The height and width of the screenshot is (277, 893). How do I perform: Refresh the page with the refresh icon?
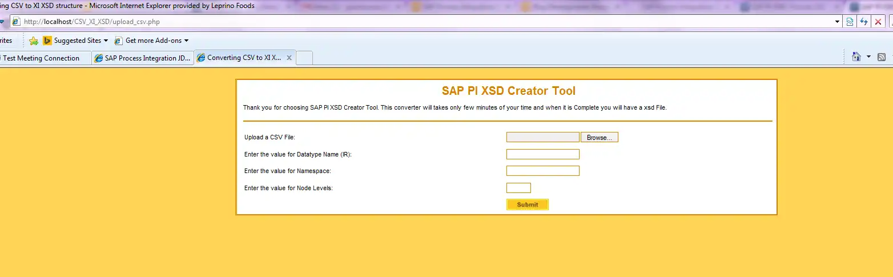pos(864,22)
